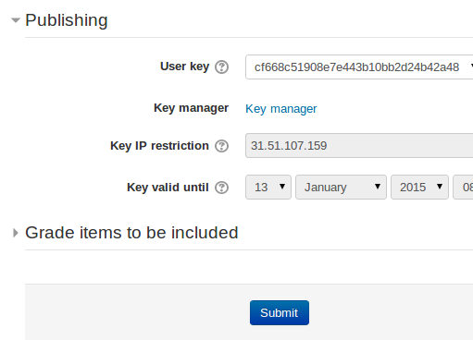Show help for Key valid until
The image size is (473, 340).
coord(221,188)
